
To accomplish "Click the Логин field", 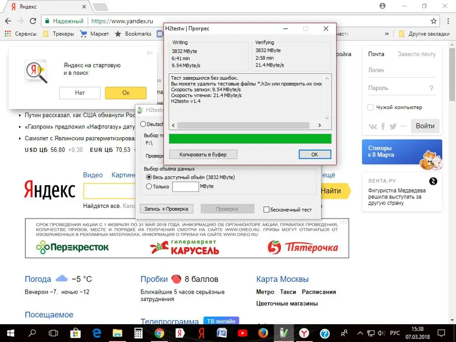I will pyautogui.click(x=402, y=70).
